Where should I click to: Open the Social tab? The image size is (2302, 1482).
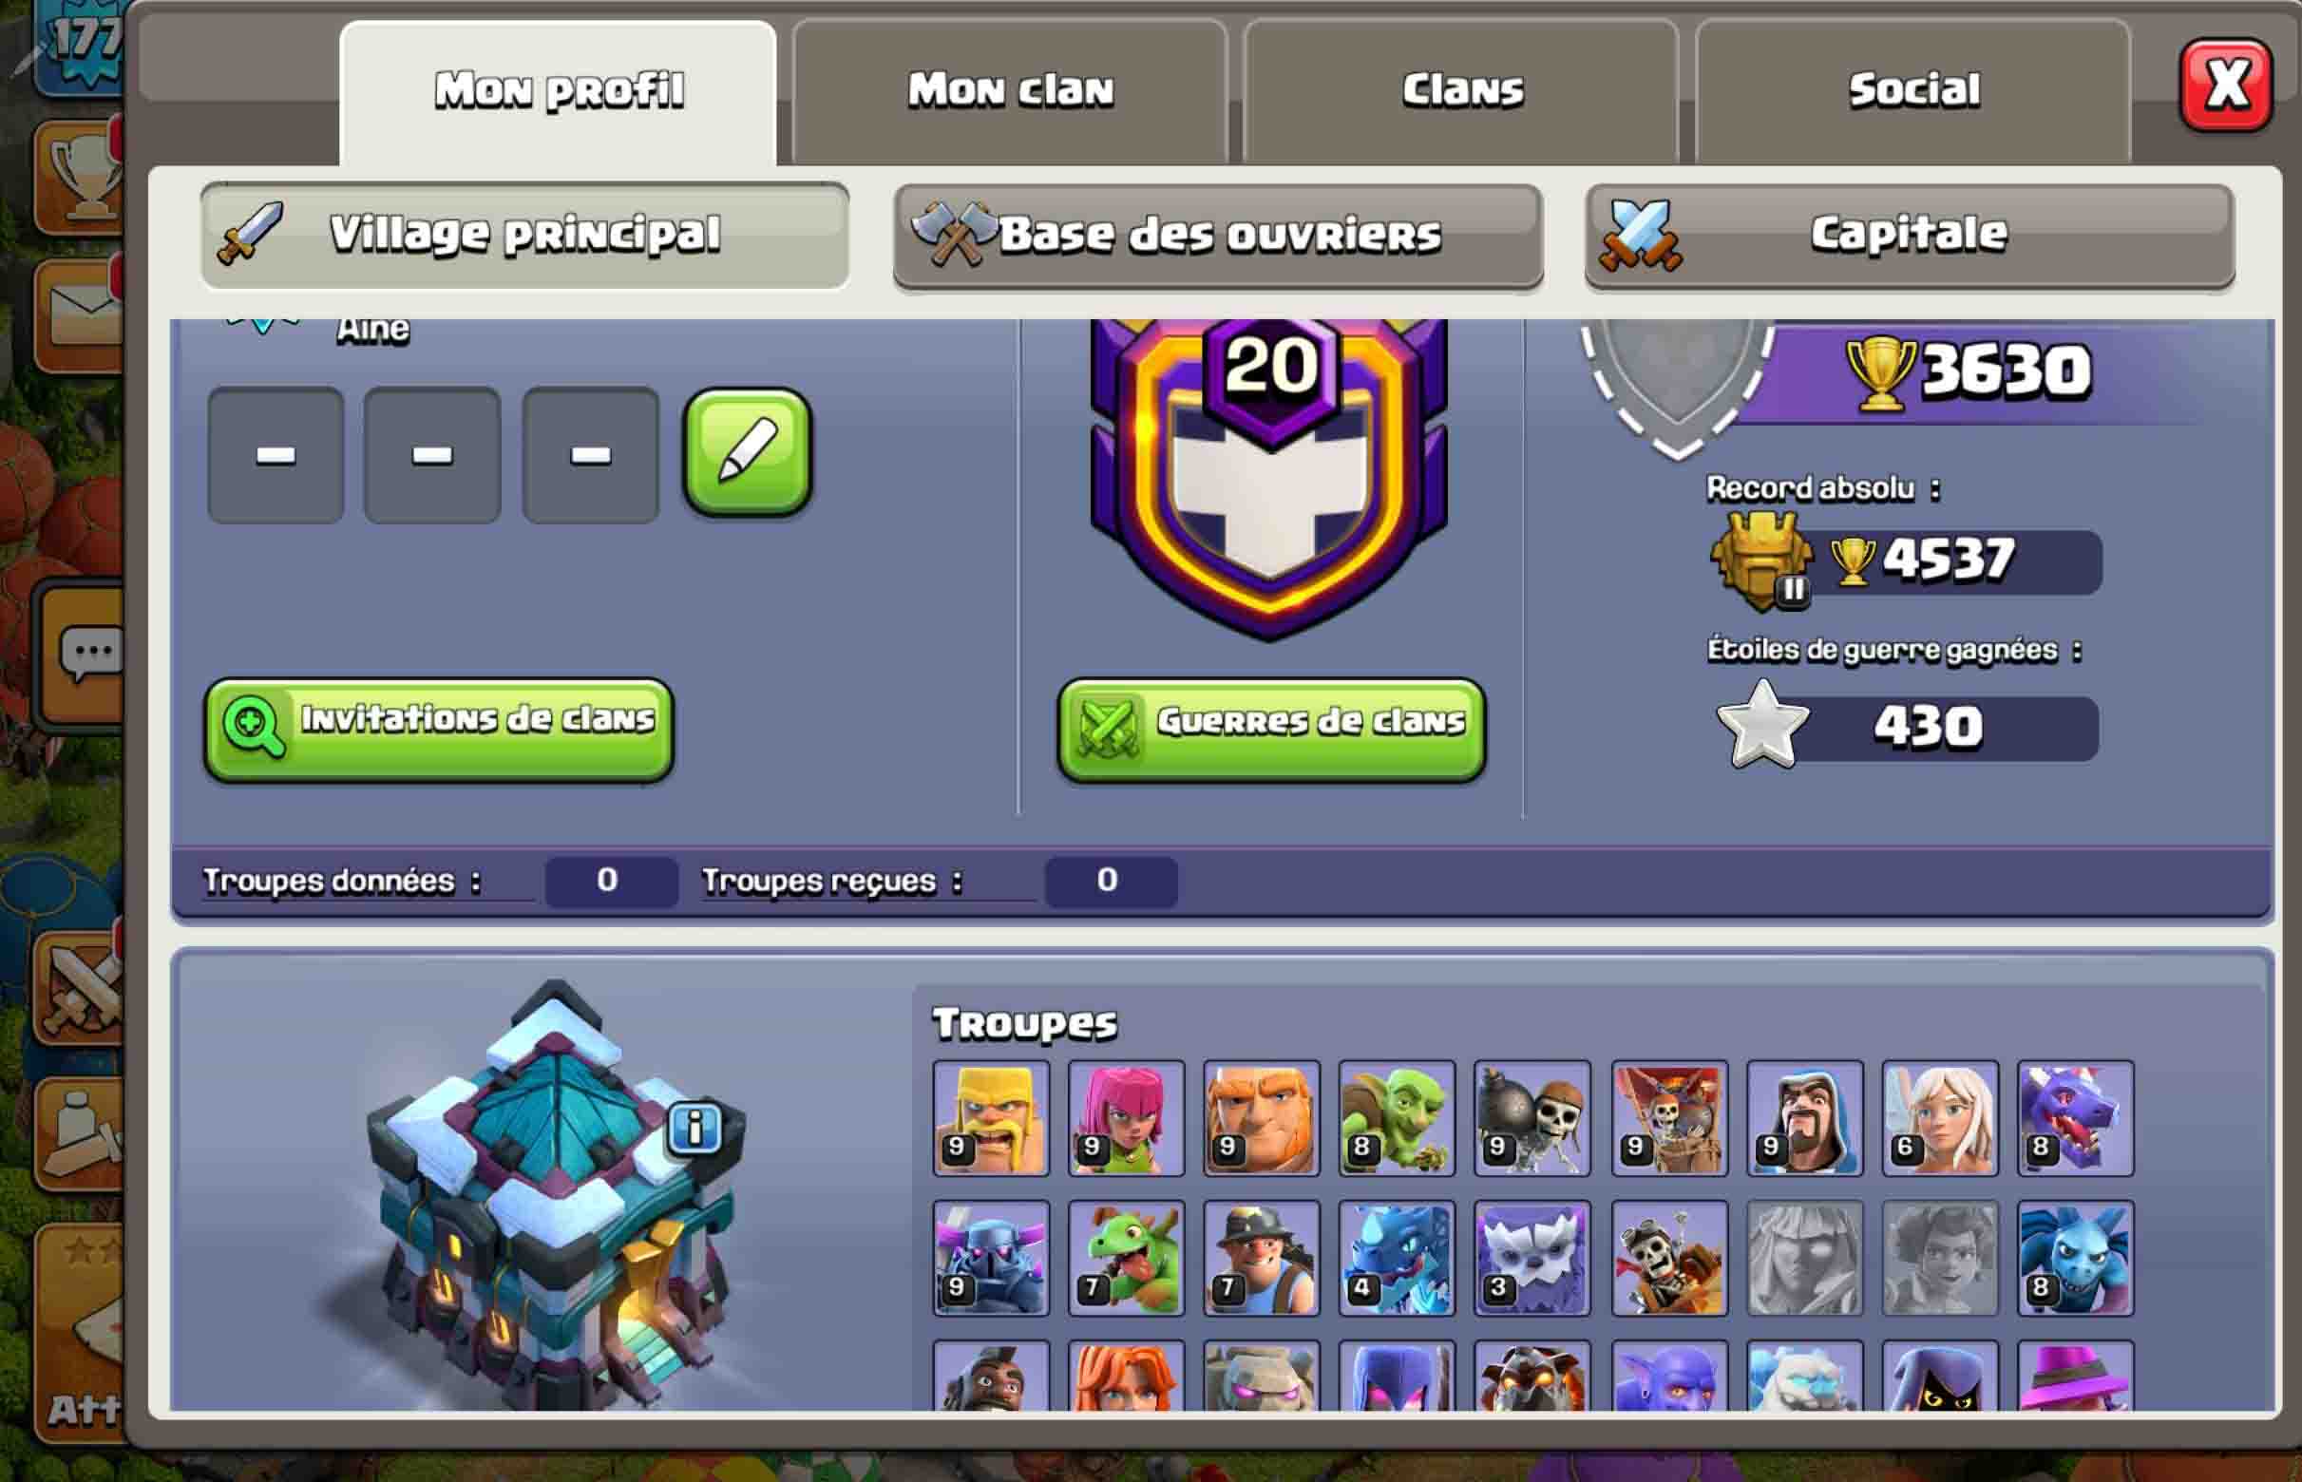point(1913,91)
